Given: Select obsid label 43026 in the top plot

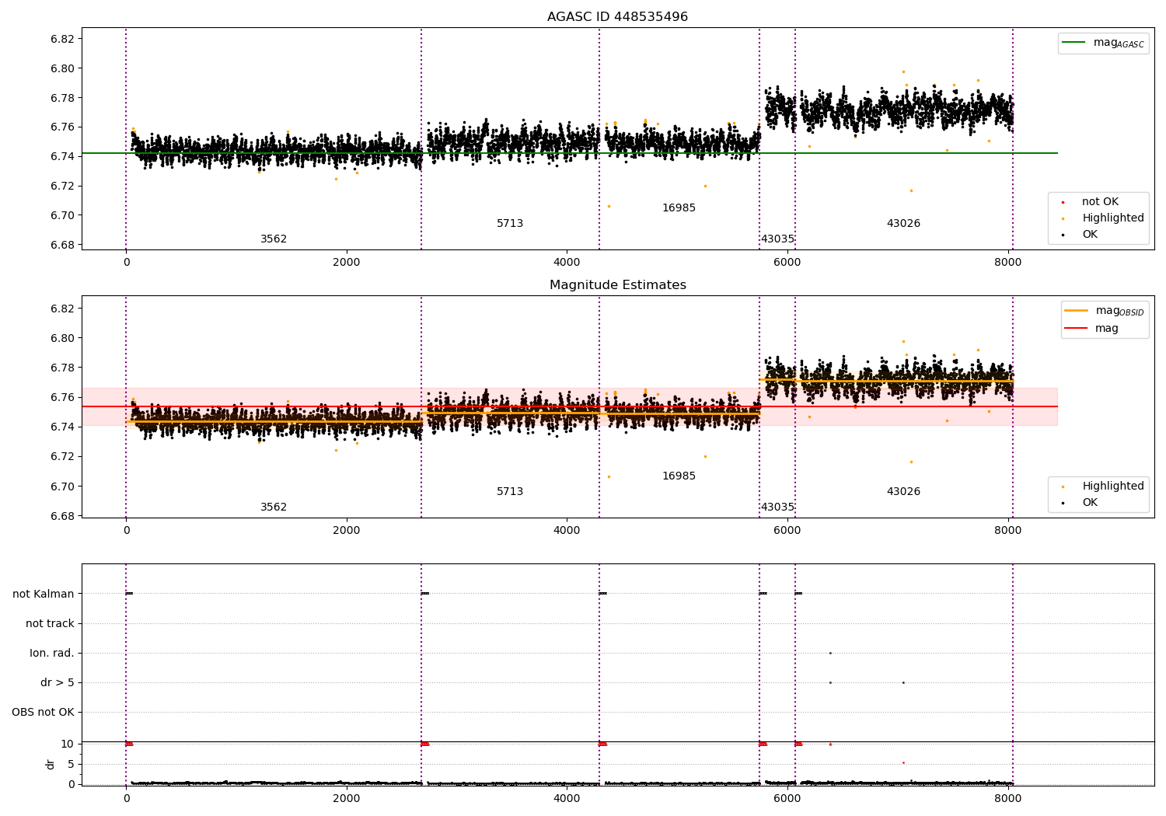Looking at the screenshot, I should click(x=903, y=224).
